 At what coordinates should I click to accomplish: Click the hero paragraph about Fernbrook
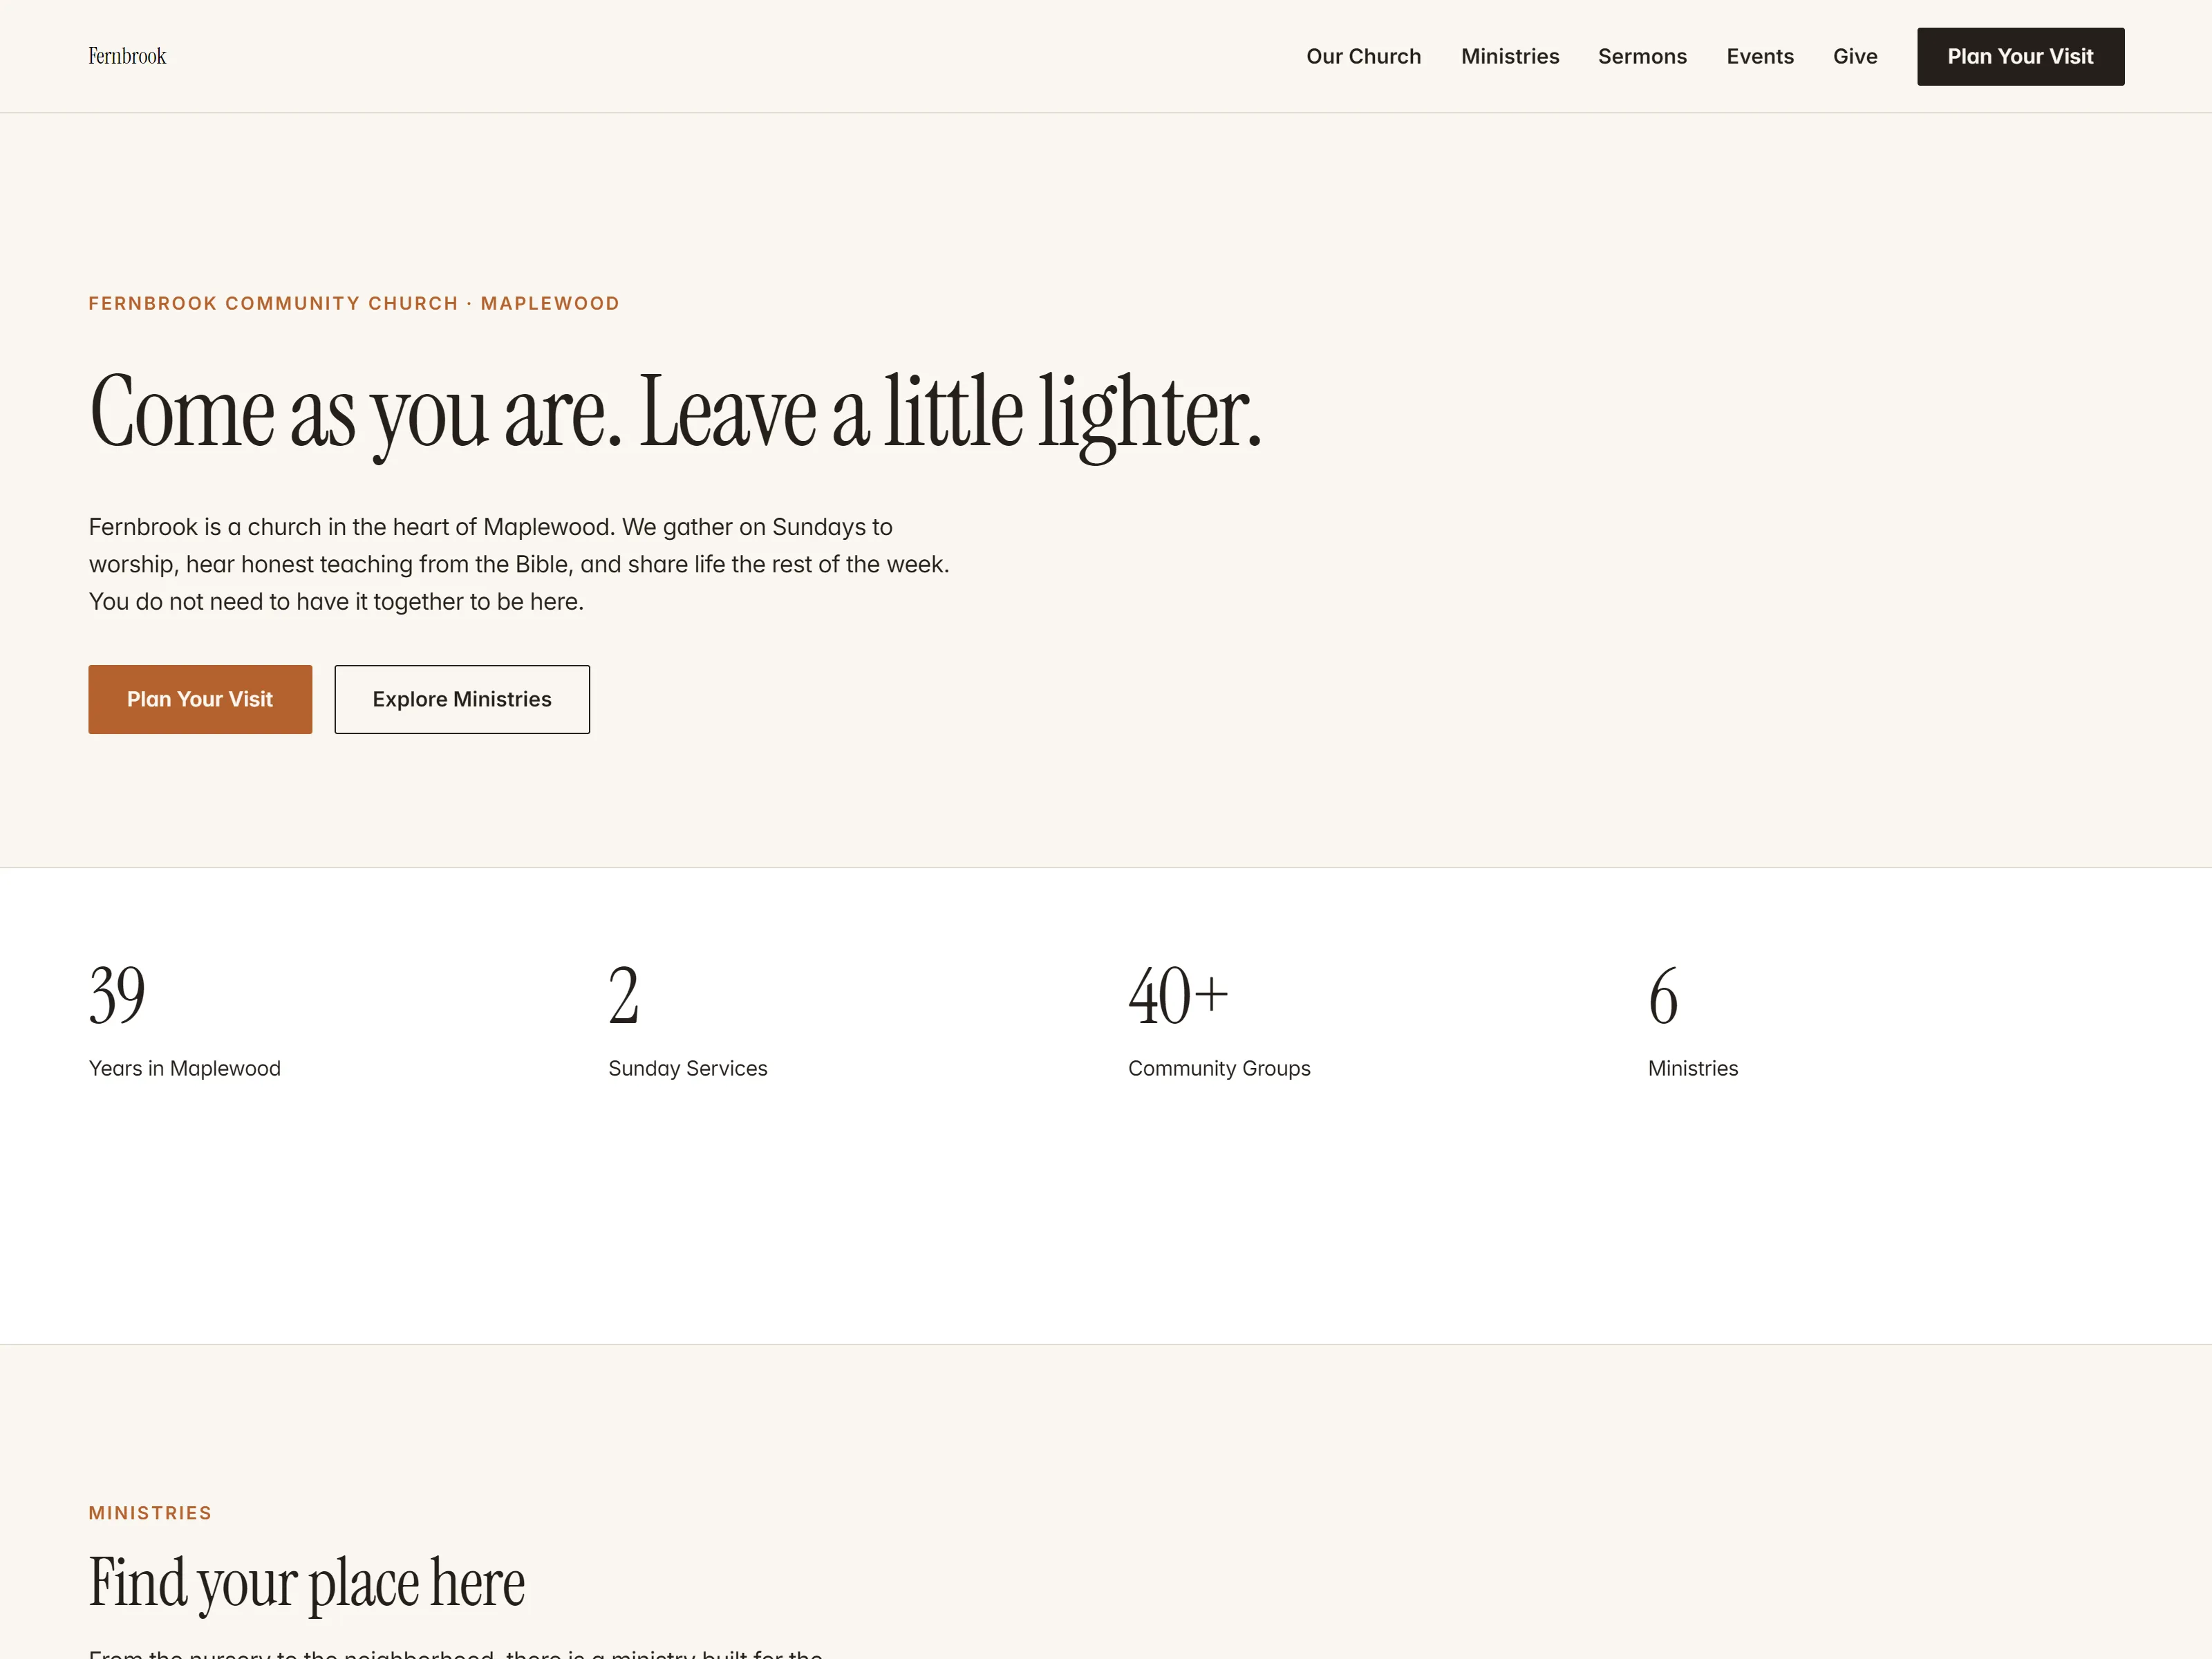click(x=519, y=564)
